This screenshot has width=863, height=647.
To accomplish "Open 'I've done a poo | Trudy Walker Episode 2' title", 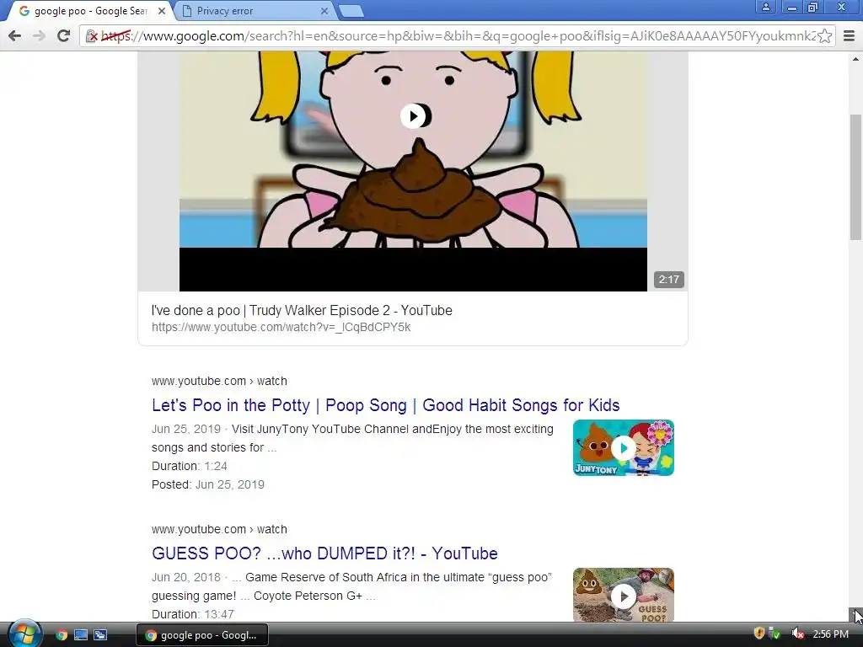I will point(302,310).
